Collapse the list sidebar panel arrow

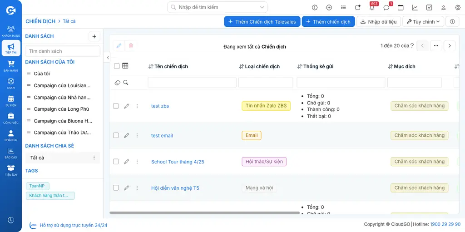(x=108, y=57)
